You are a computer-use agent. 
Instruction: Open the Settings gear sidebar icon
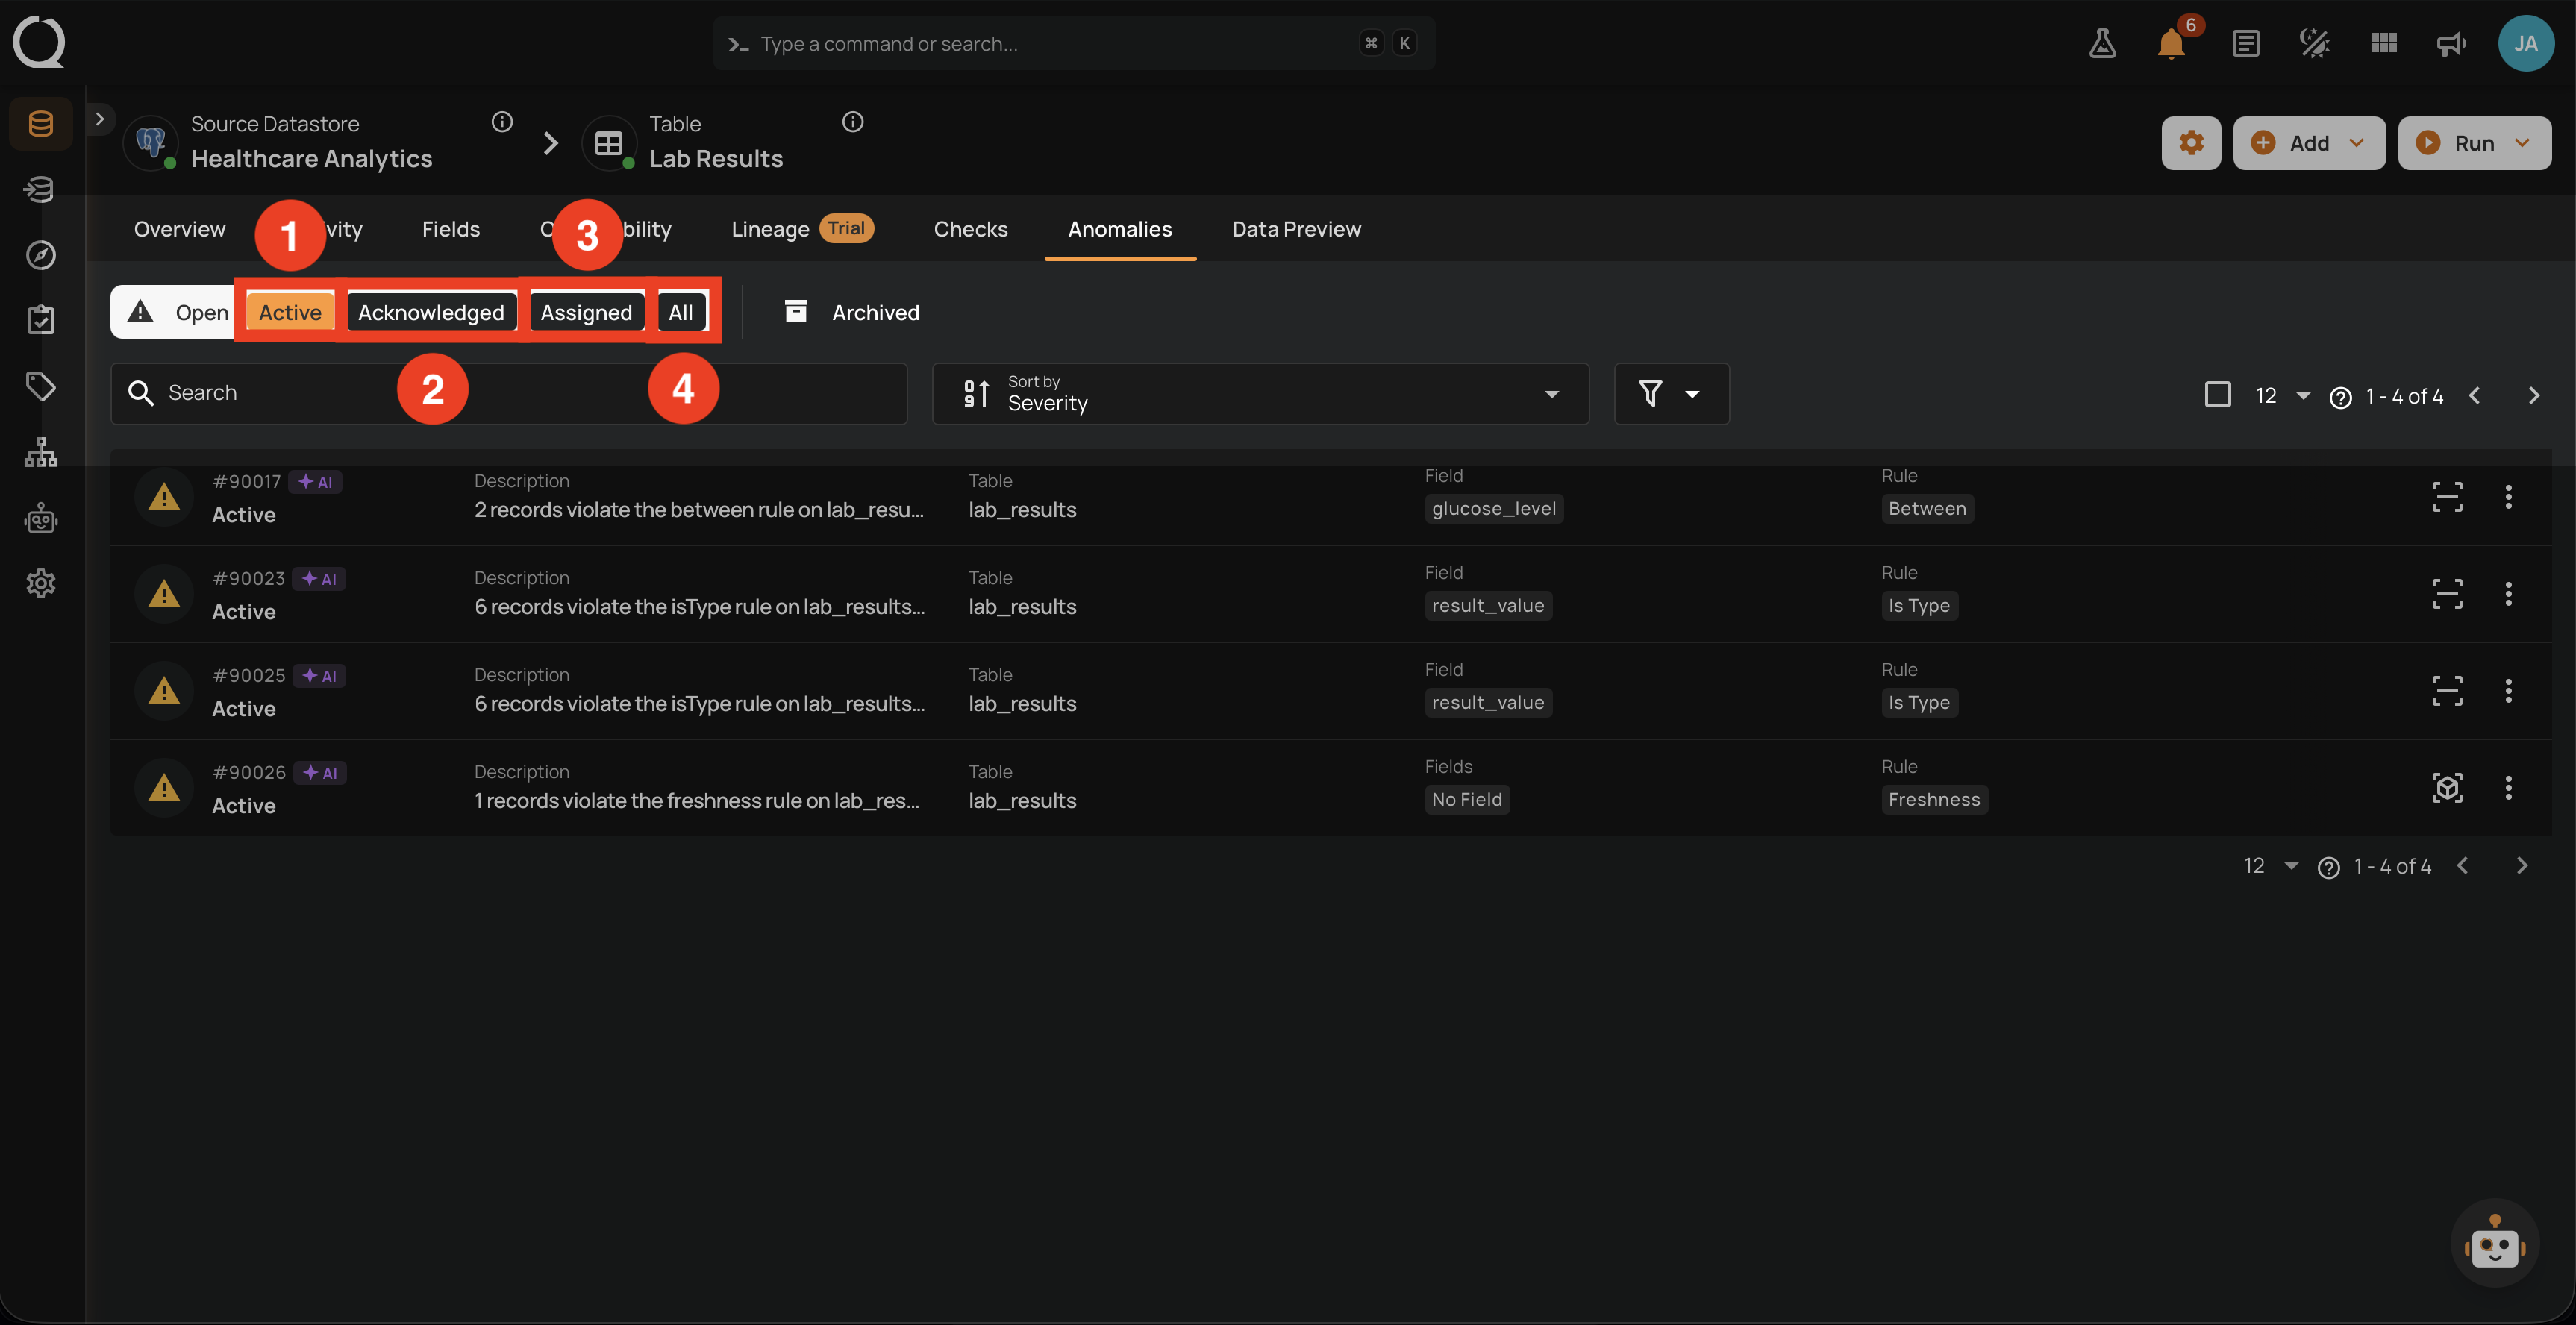41,583
